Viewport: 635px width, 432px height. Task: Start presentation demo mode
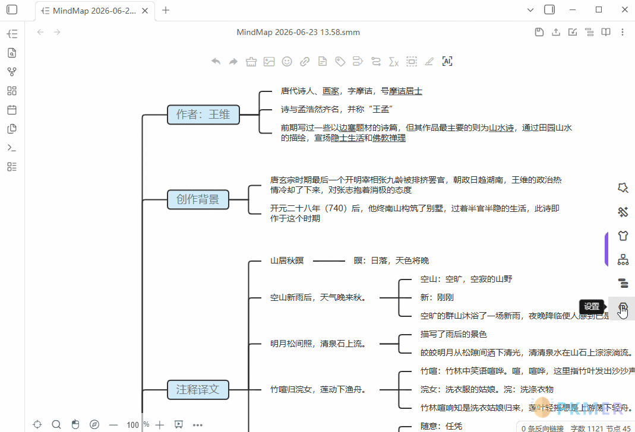[179, 424]
